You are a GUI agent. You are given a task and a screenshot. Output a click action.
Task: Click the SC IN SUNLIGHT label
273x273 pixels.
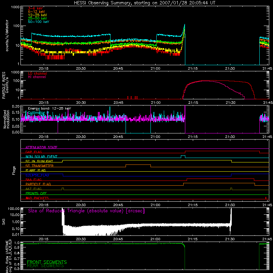coord(39,161)
